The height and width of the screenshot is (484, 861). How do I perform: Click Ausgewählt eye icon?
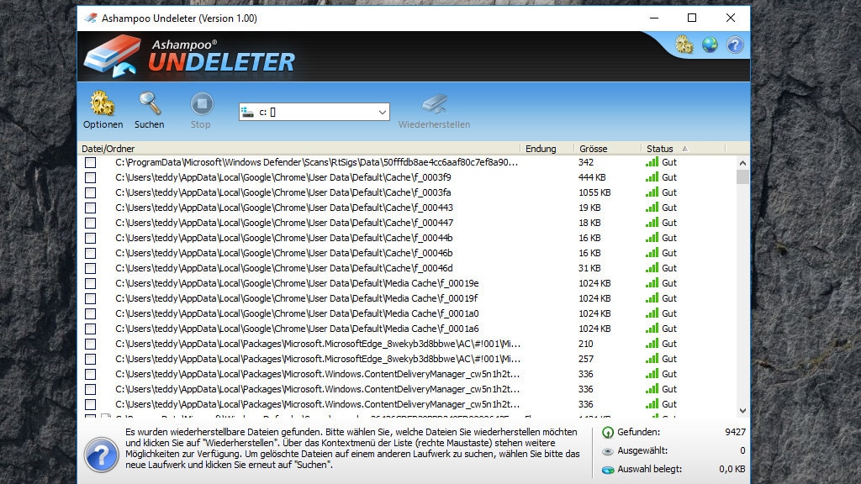tap(608, 451)
